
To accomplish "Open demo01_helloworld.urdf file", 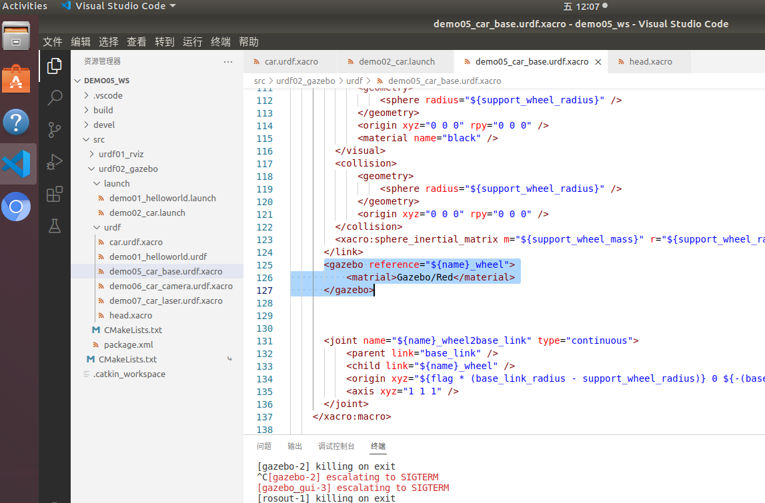I will point(158,257).
